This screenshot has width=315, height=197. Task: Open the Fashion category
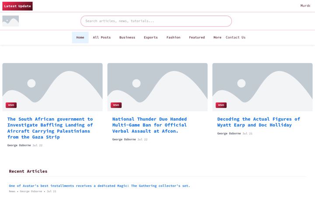coord(173,37)
